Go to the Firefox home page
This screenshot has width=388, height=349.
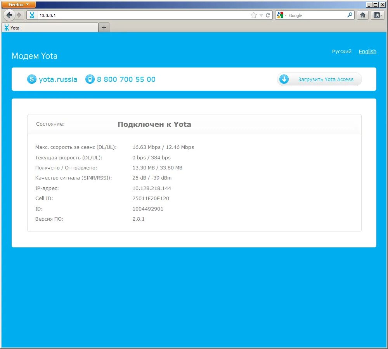click(x=363, y=15)
